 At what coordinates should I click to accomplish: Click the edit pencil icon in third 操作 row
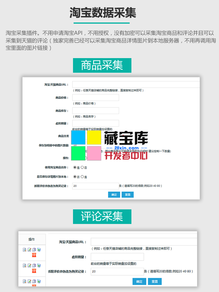(29, 281)
